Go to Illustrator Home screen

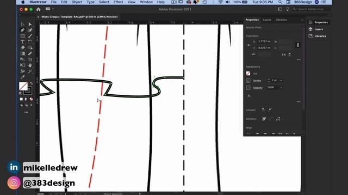point(39,9)
